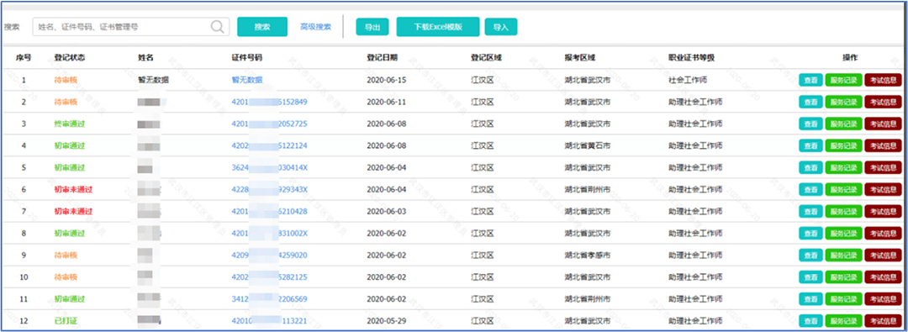Click 查看 in row 8
Screen dimensions: 908x332
pyautogui.click(x=810, y=233)
